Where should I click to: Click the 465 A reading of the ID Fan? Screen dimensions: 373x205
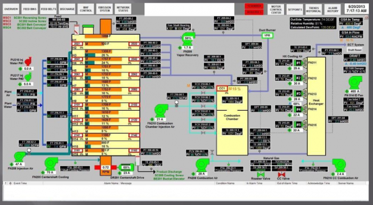pos(355,92)
